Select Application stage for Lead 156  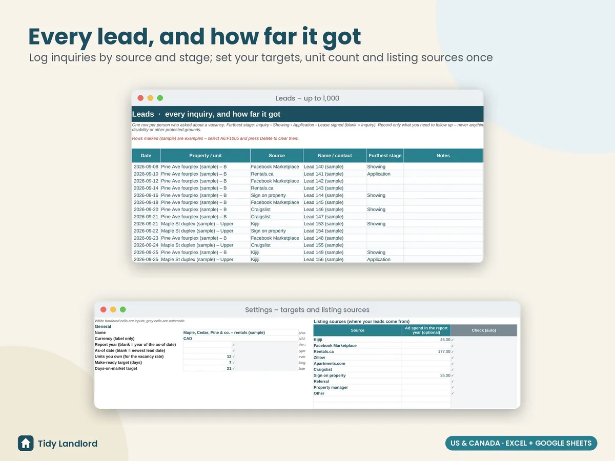[385, 259]
